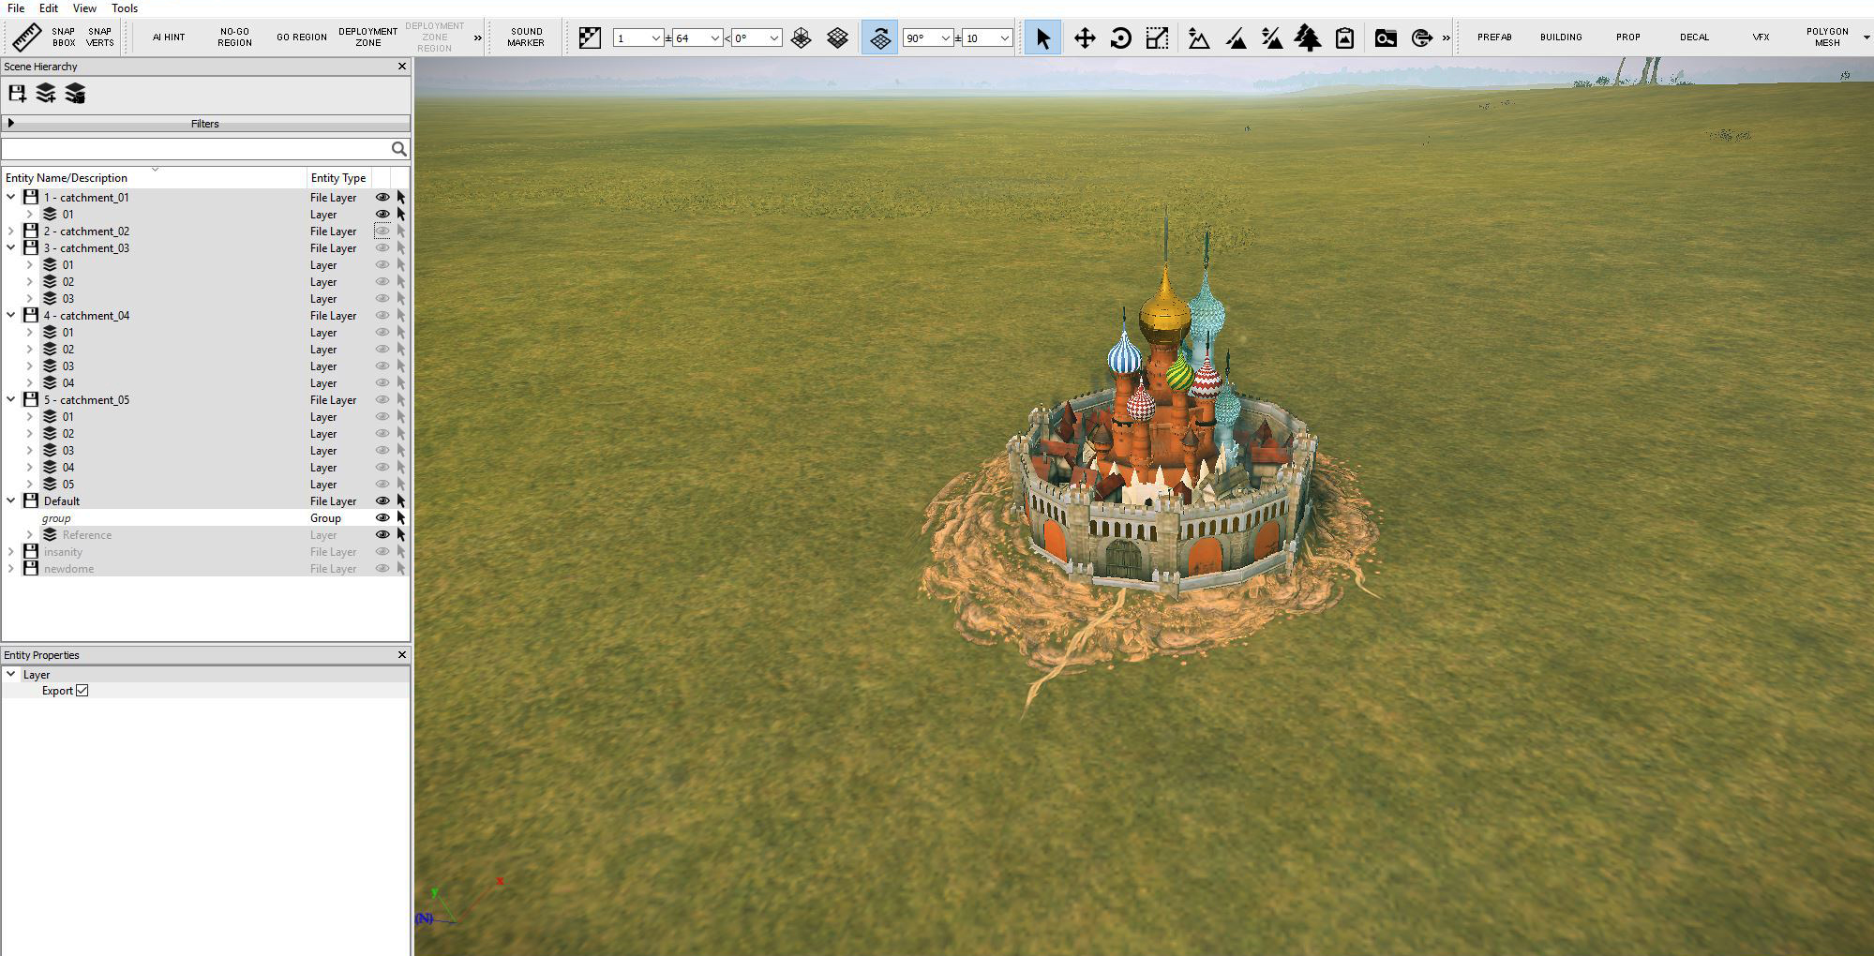Click the folder search icon
Image resolution: width=1874 pixels, height=956 pixels.
tap(1386, 37)
